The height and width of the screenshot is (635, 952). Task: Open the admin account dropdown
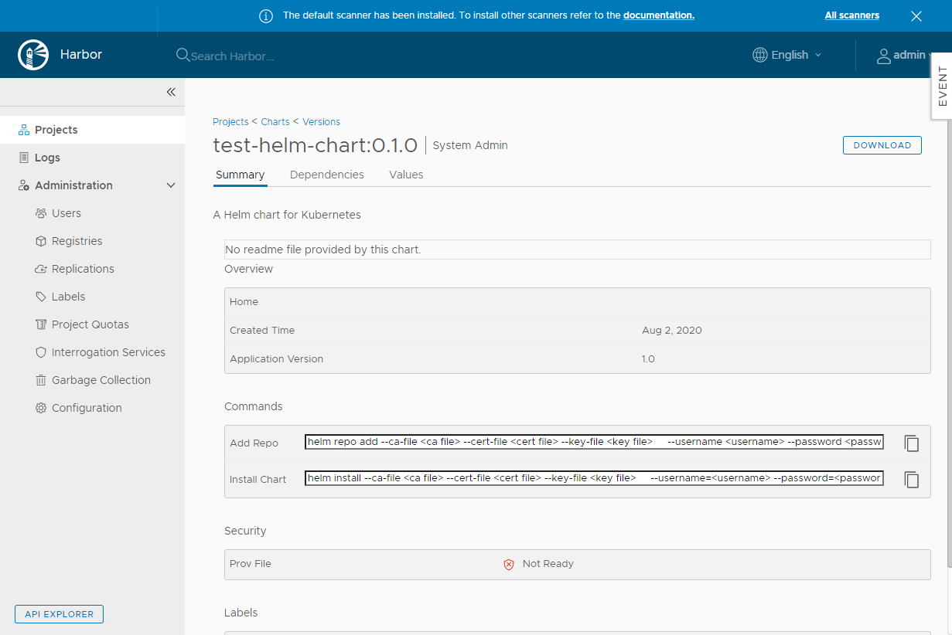point(905,55)
